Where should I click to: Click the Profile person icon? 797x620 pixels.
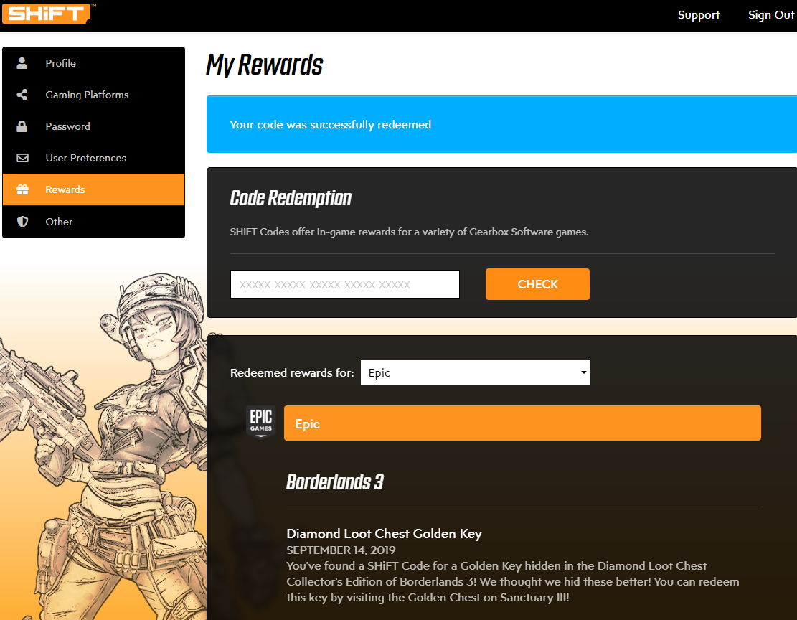tap(22, 63)
